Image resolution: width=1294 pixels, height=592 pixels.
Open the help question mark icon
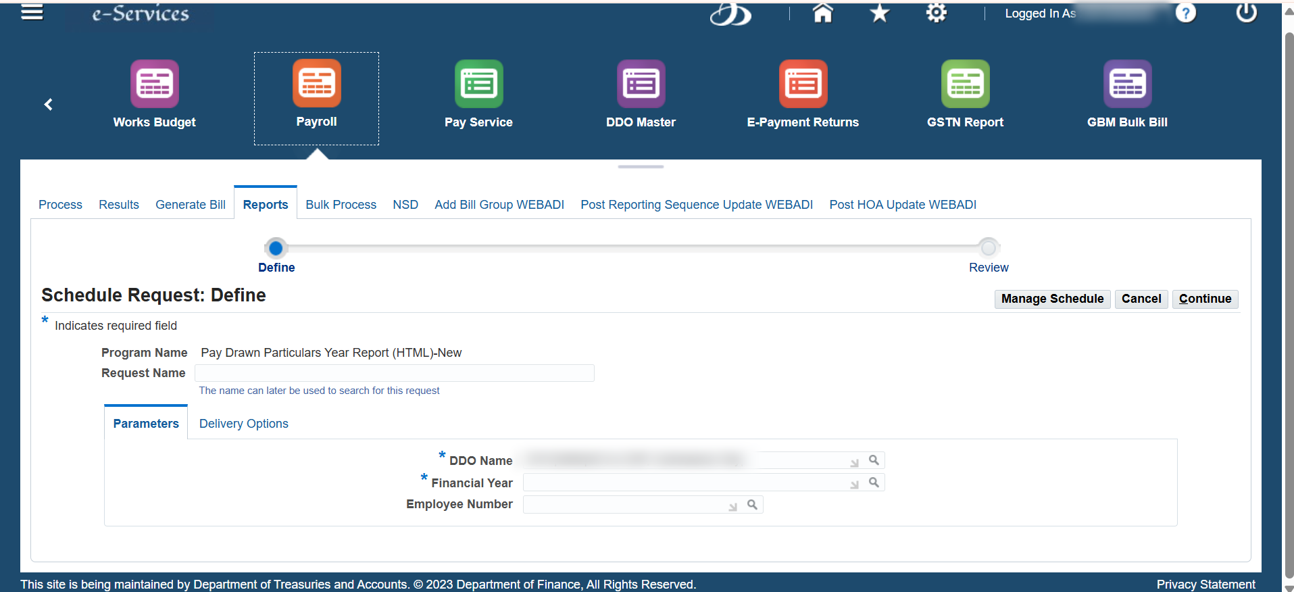[x=1186, y=13]
